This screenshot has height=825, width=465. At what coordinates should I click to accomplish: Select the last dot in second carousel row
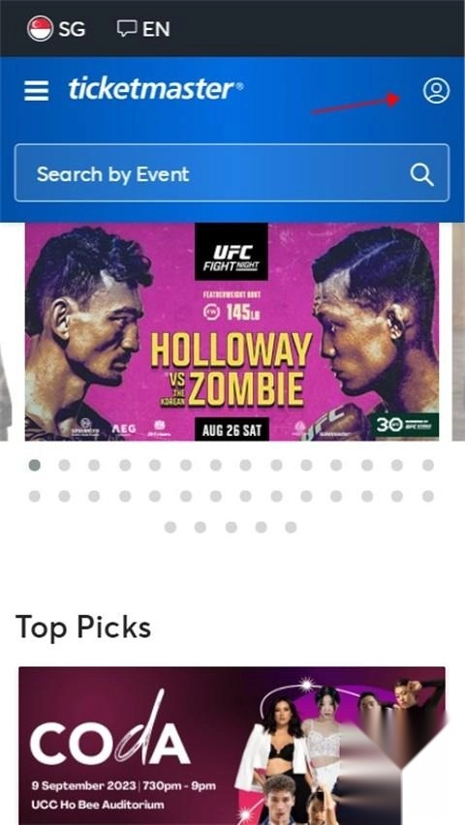click(428, 496)
